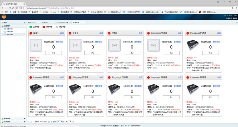
Task: Expand the 系统管理 section with the plus sign
Action: 24,122
